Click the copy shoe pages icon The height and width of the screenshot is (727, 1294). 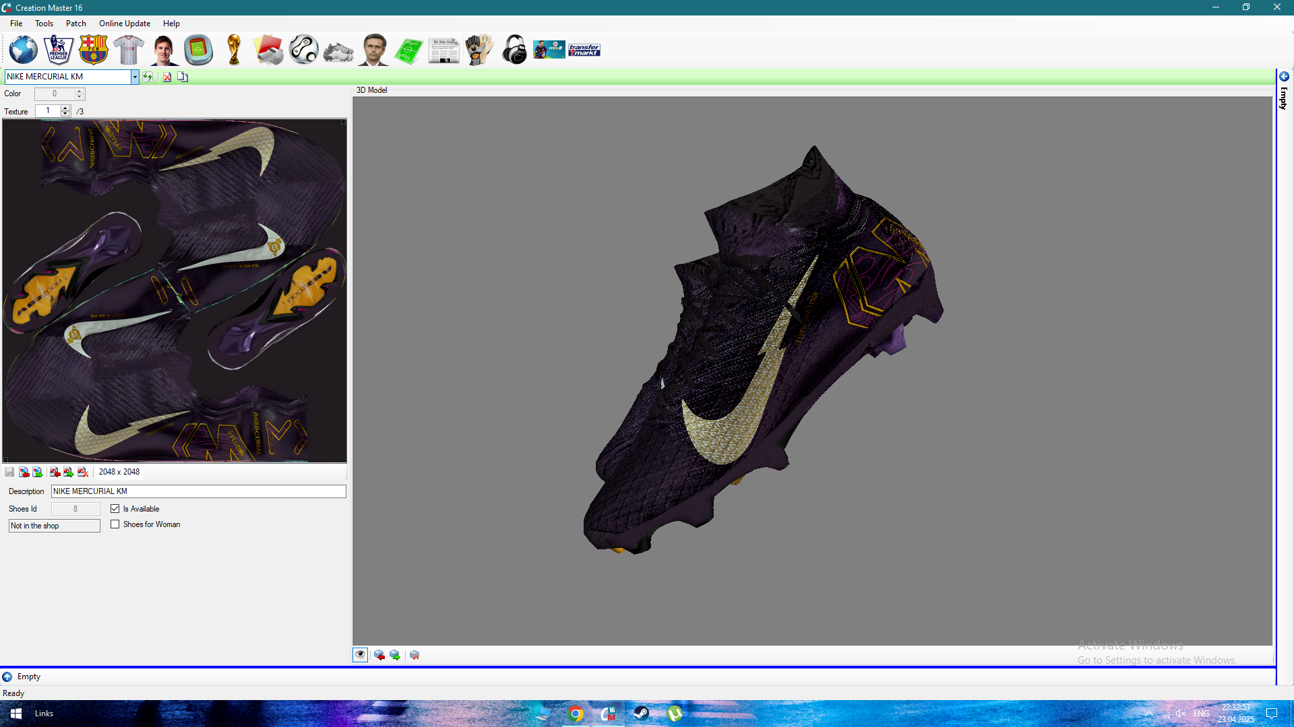pos(183,77)
